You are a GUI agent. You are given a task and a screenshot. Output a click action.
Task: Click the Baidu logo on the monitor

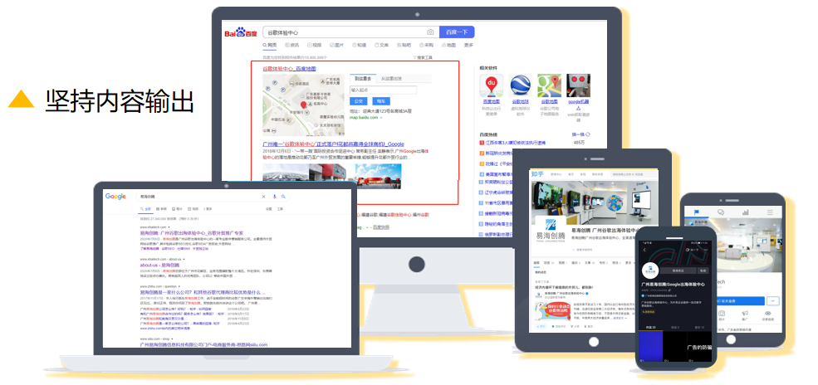pos(241,33)
